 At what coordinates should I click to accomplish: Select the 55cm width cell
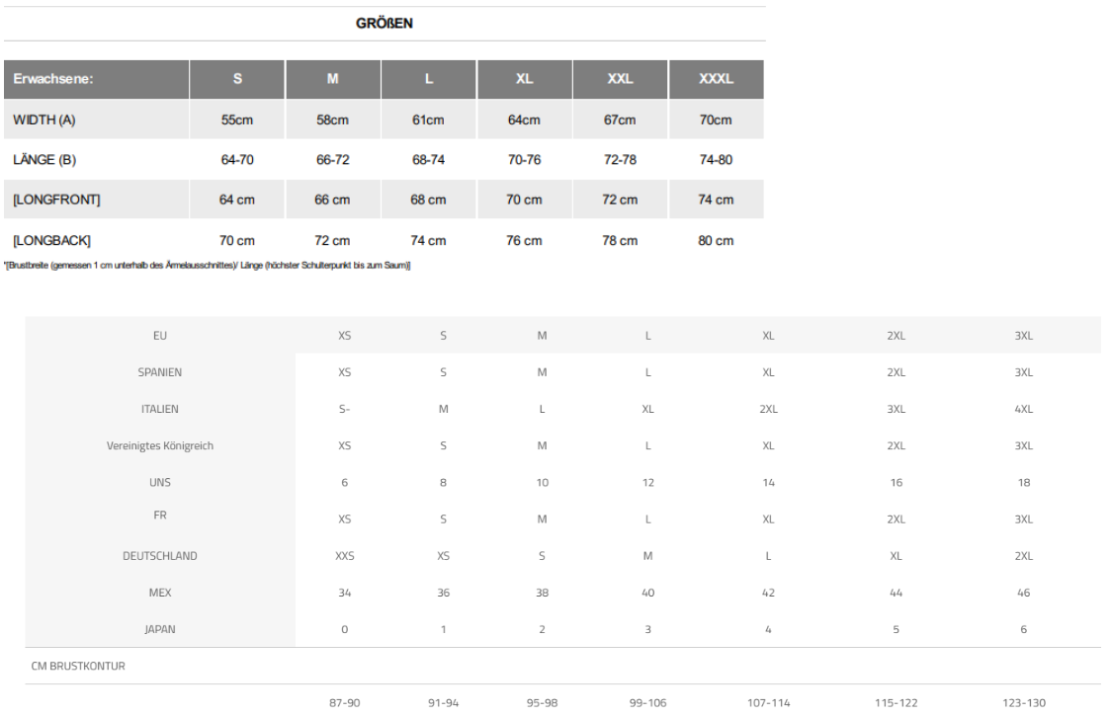(236, 120)
